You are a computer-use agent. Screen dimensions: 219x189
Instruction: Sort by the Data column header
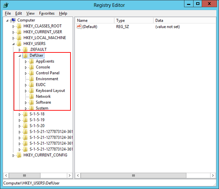(x=185, y=20)
